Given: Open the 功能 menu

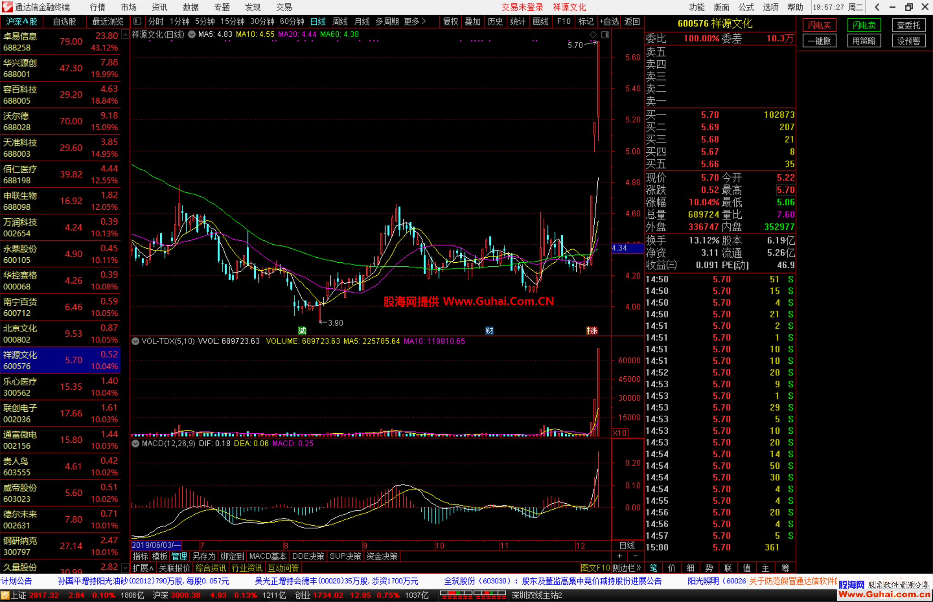Looking at the screenshot, I should [696, 7].
